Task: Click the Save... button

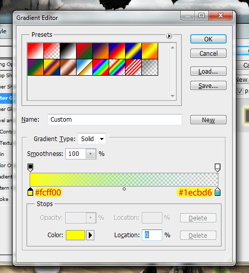Action: (x=208, y=85)
